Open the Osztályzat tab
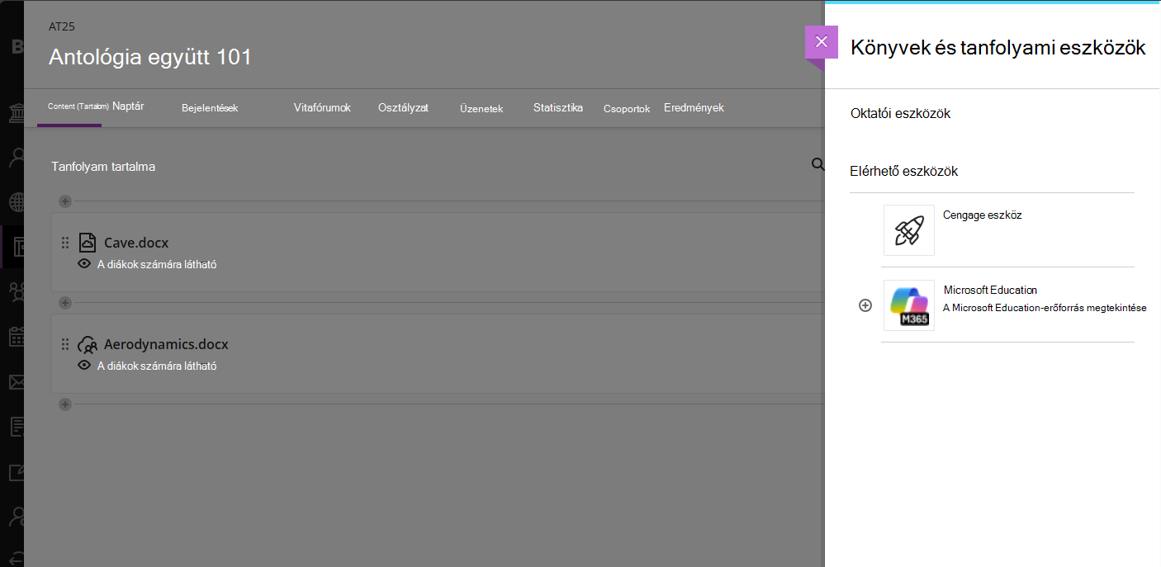This screenshot has height=567, width=1161. pyautogui.click(x=403, y=108)
